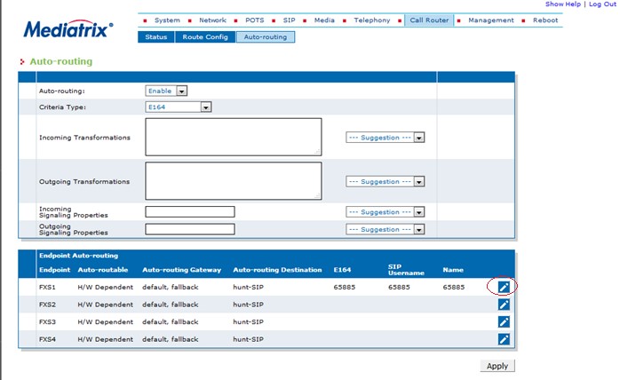Click H/W Dependent in FXS2 row
This screenshot has width=620, height=380.
[x=105, y=305]
